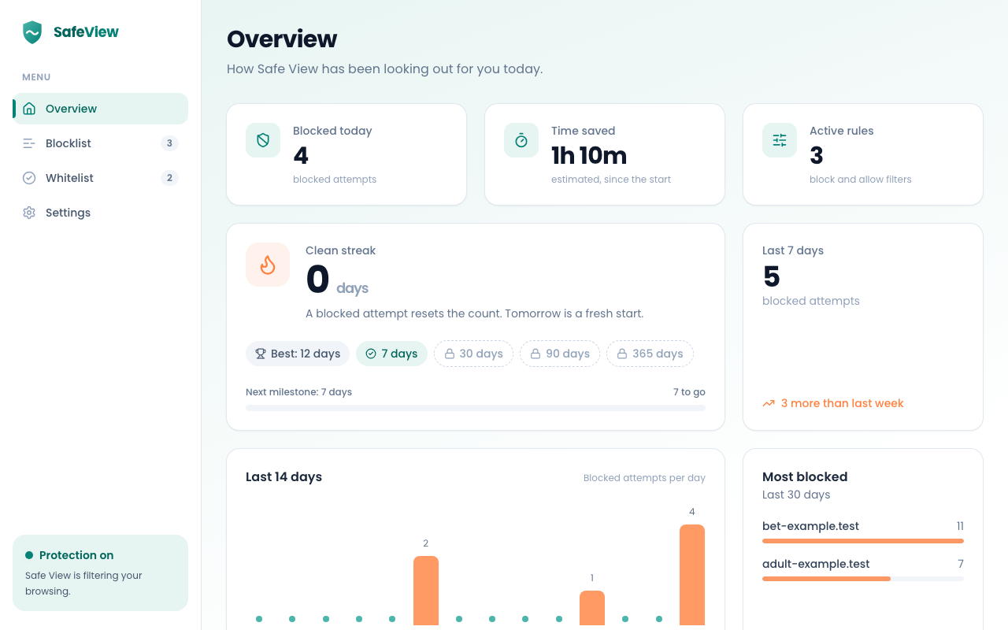Click the chart bar labeled 4
Viewport: 1008px width, 630px height.
click(x=692, y=575)
